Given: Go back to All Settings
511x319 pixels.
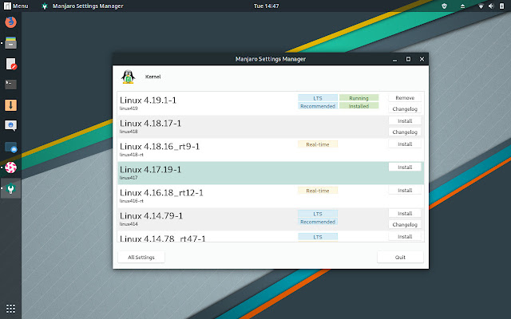Looking at the screenshot, I should click(141, 257).
